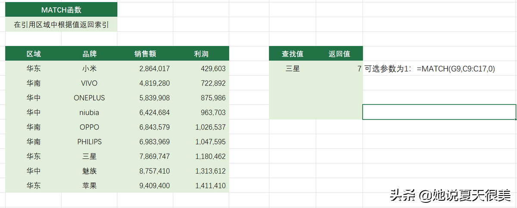
Task: Select the 华中 region cell in the 魅族 row
Action: click(34, 171)
